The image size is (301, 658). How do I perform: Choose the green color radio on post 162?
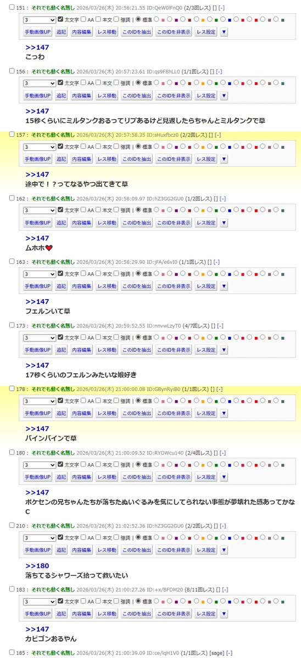[x=209, y=210]
